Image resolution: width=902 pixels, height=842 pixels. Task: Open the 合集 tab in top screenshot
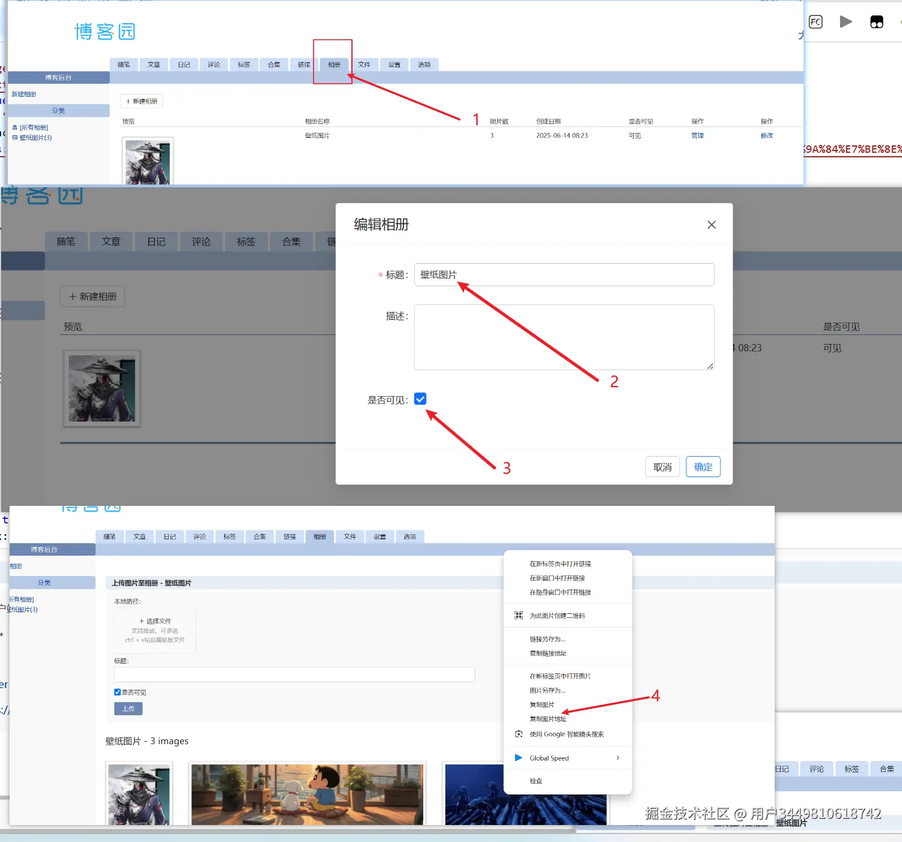coord(274,65)
